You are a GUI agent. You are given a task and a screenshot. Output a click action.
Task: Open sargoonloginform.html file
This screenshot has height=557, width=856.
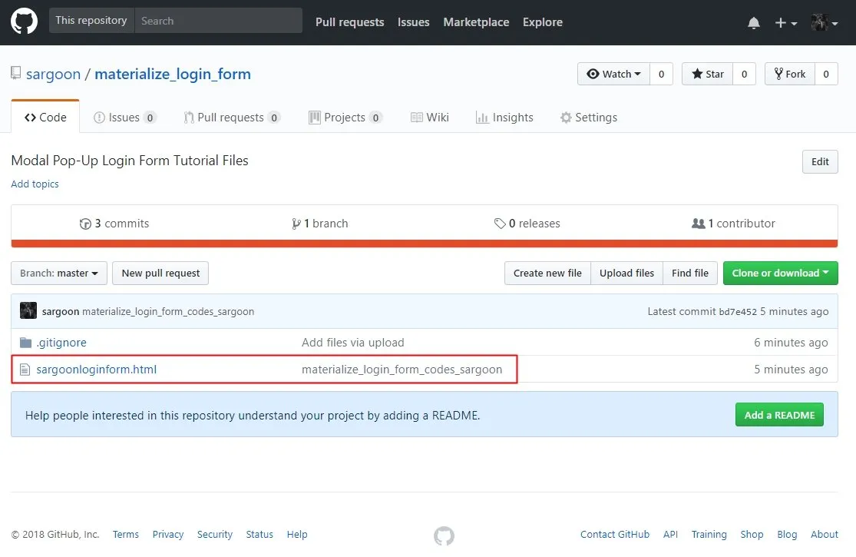[x=97, y=369]
